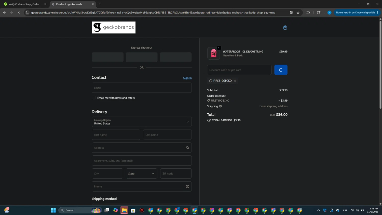This screenshot has height=215, width=382.
Task: Click the middle express checkout placeholder button
Action: (x=142, y=57)
